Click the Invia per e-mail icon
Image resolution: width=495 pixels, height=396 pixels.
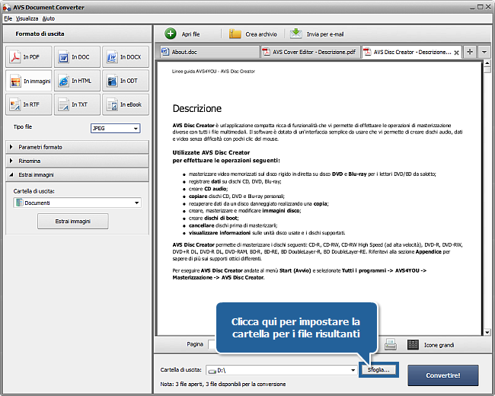pos(295,34)
